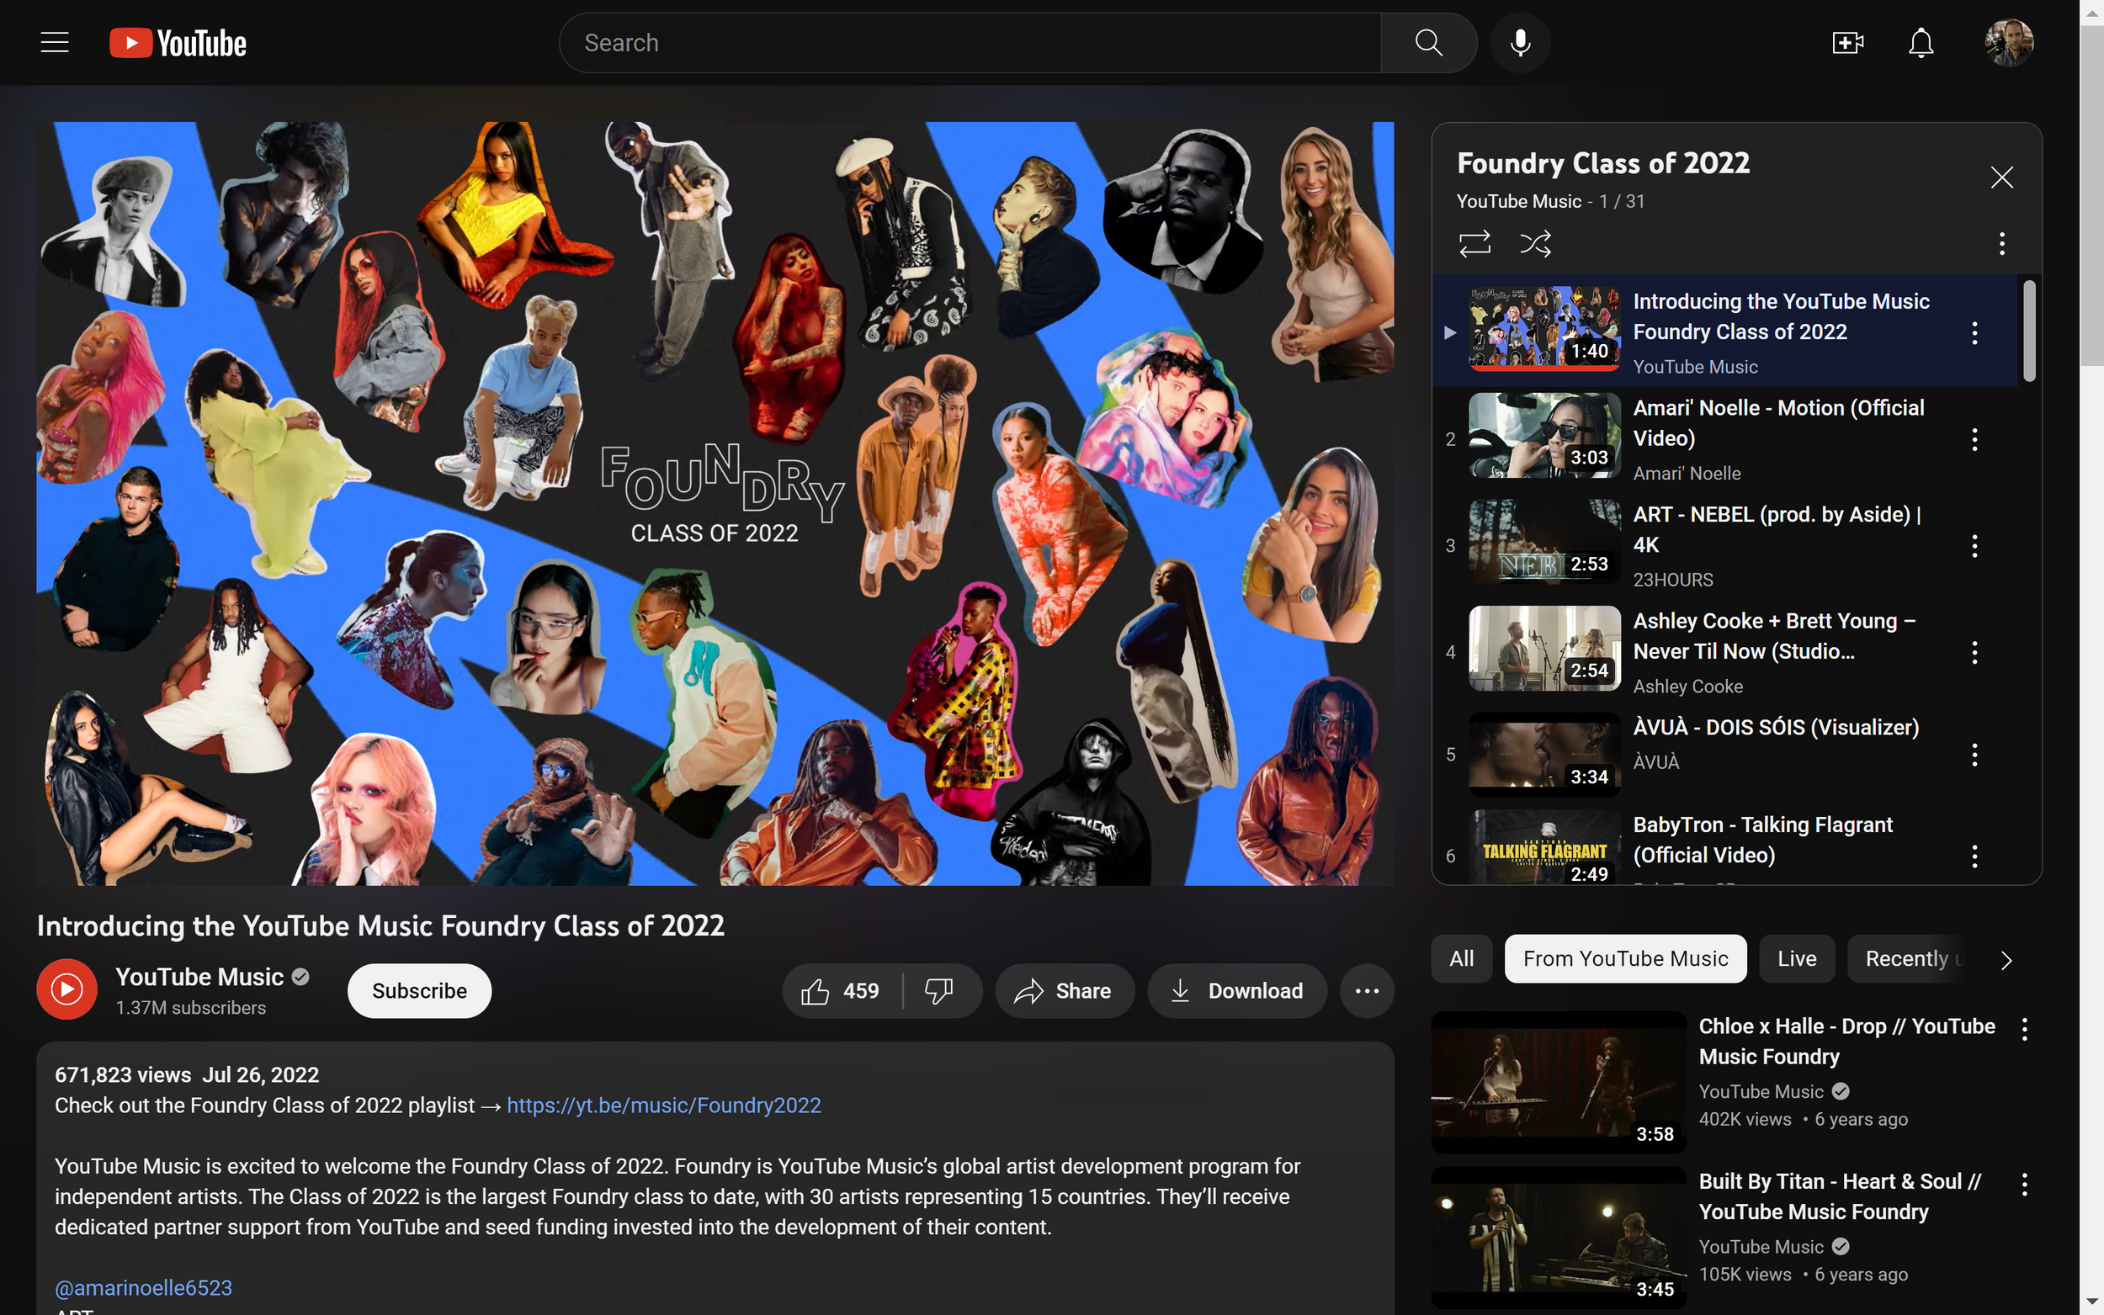Open options for Introducing the YouTube Music Foundry item

click(1974, 332)
